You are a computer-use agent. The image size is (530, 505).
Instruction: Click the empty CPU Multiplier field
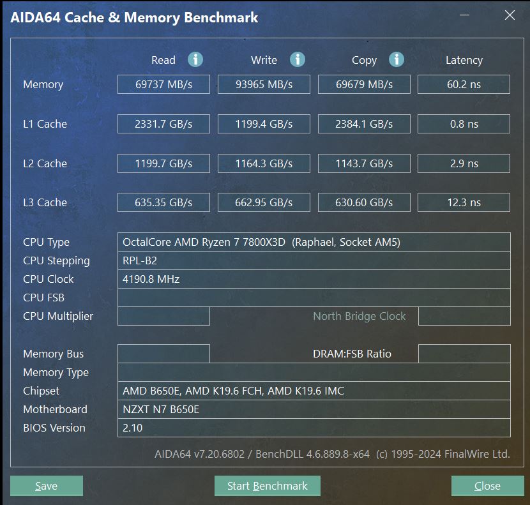[x=163, y=316]
